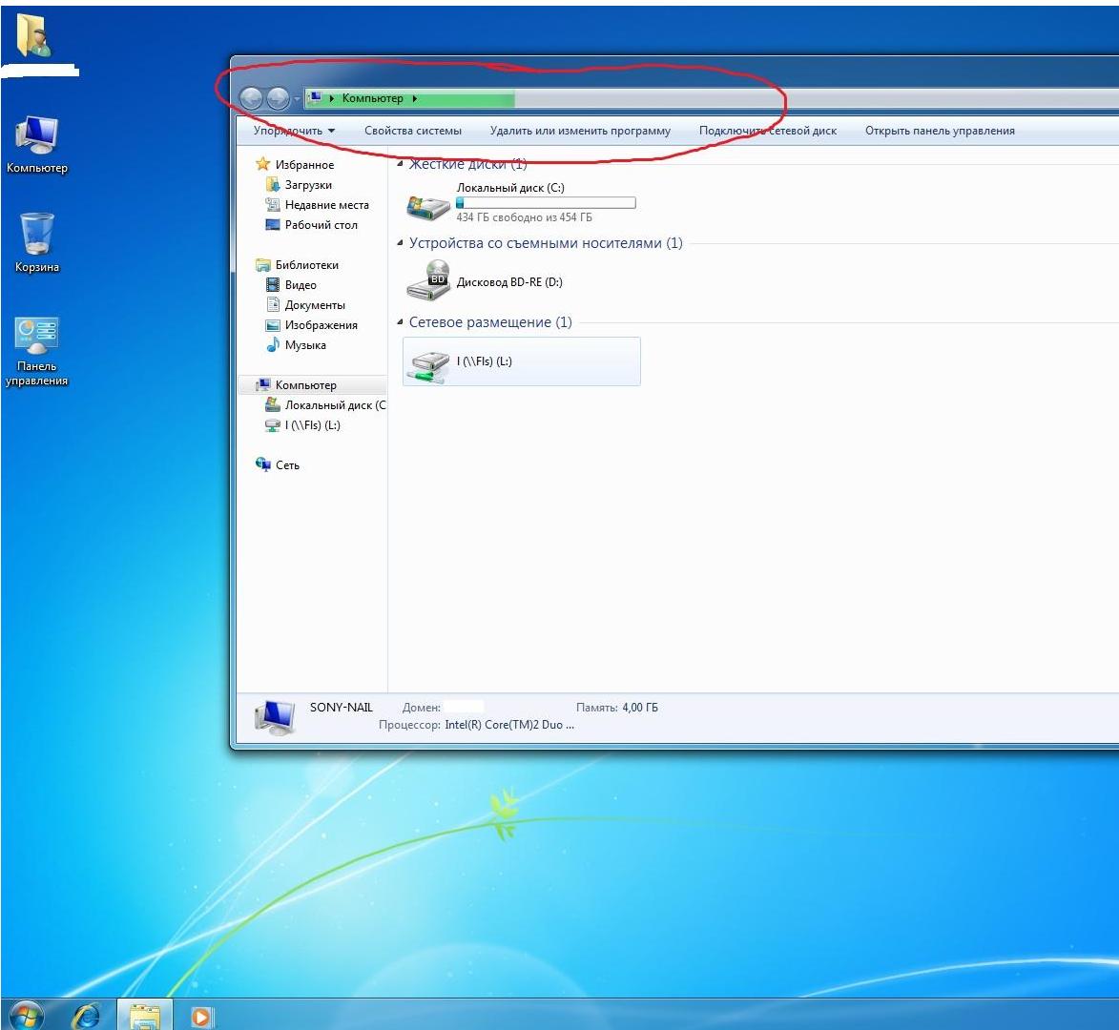Select the network drive I (\\Fls) (L:) icon
The height and width of the screenshot is (1030, 1119).
coord(428,366)
